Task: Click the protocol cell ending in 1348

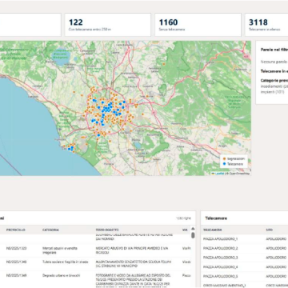Action: (17, 262)
